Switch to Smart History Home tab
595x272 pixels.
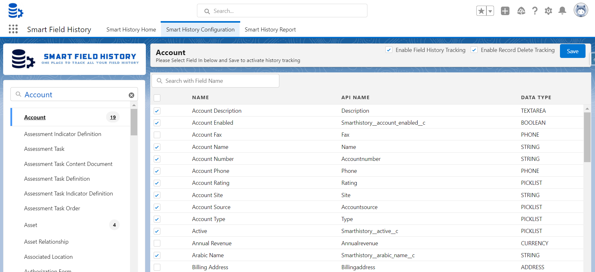131,30
